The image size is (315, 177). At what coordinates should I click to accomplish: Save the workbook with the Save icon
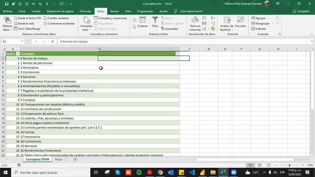tap(6, 4)
